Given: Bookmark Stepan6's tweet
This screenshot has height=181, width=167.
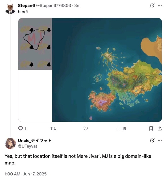Looking at the screenshot, I should (151, 128).
